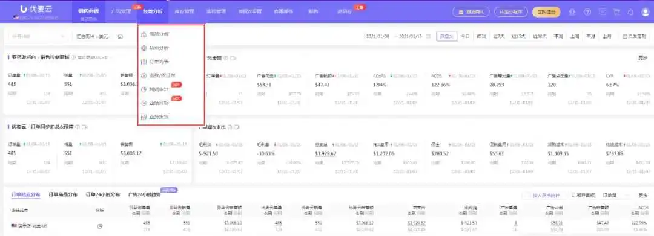
Task: Select the 今日 date filter
Action: point(465,36)
